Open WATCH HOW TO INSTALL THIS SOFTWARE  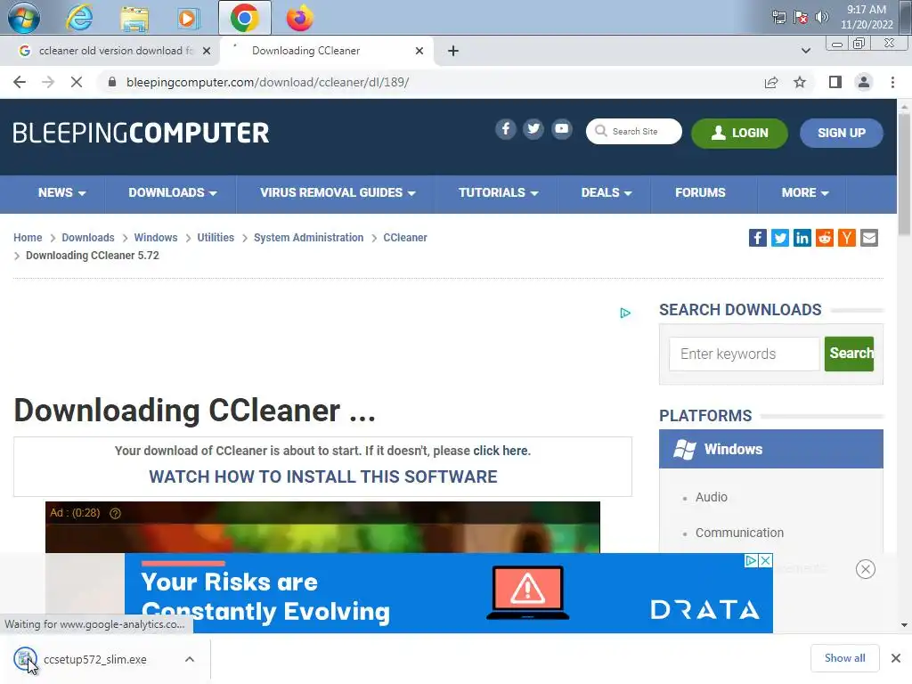(322, 476)
